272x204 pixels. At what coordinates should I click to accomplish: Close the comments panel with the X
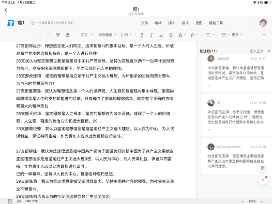pos(269,51)
